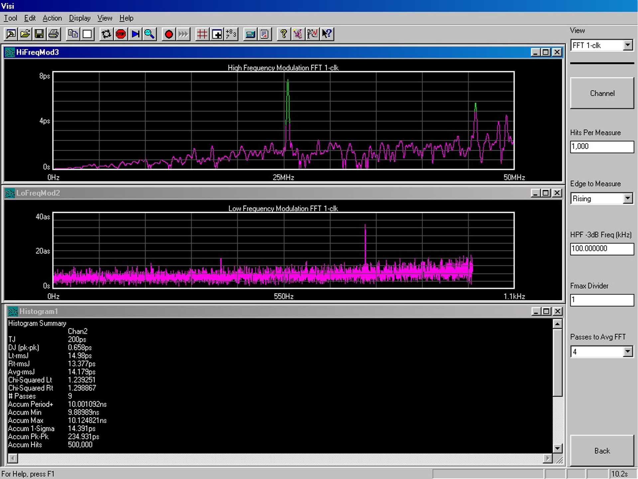Click Histogram1 scrollbar up arrow
The image size is (638, 479).
point(558,324)
